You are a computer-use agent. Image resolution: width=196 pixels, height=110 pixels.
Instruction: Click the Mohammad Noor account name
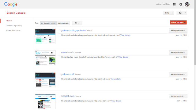(163, 4)
